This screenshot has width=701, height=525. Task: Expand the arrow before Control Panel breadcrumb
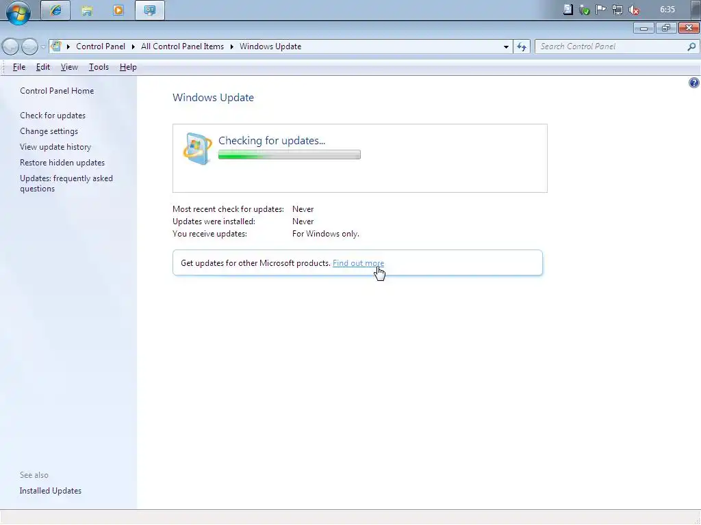[68, 46]
